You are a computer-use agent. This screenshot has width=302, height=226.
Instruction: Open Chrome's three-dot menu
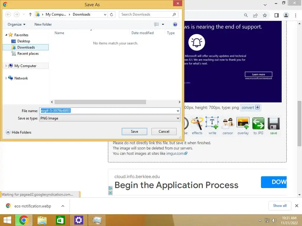point(296,15)
